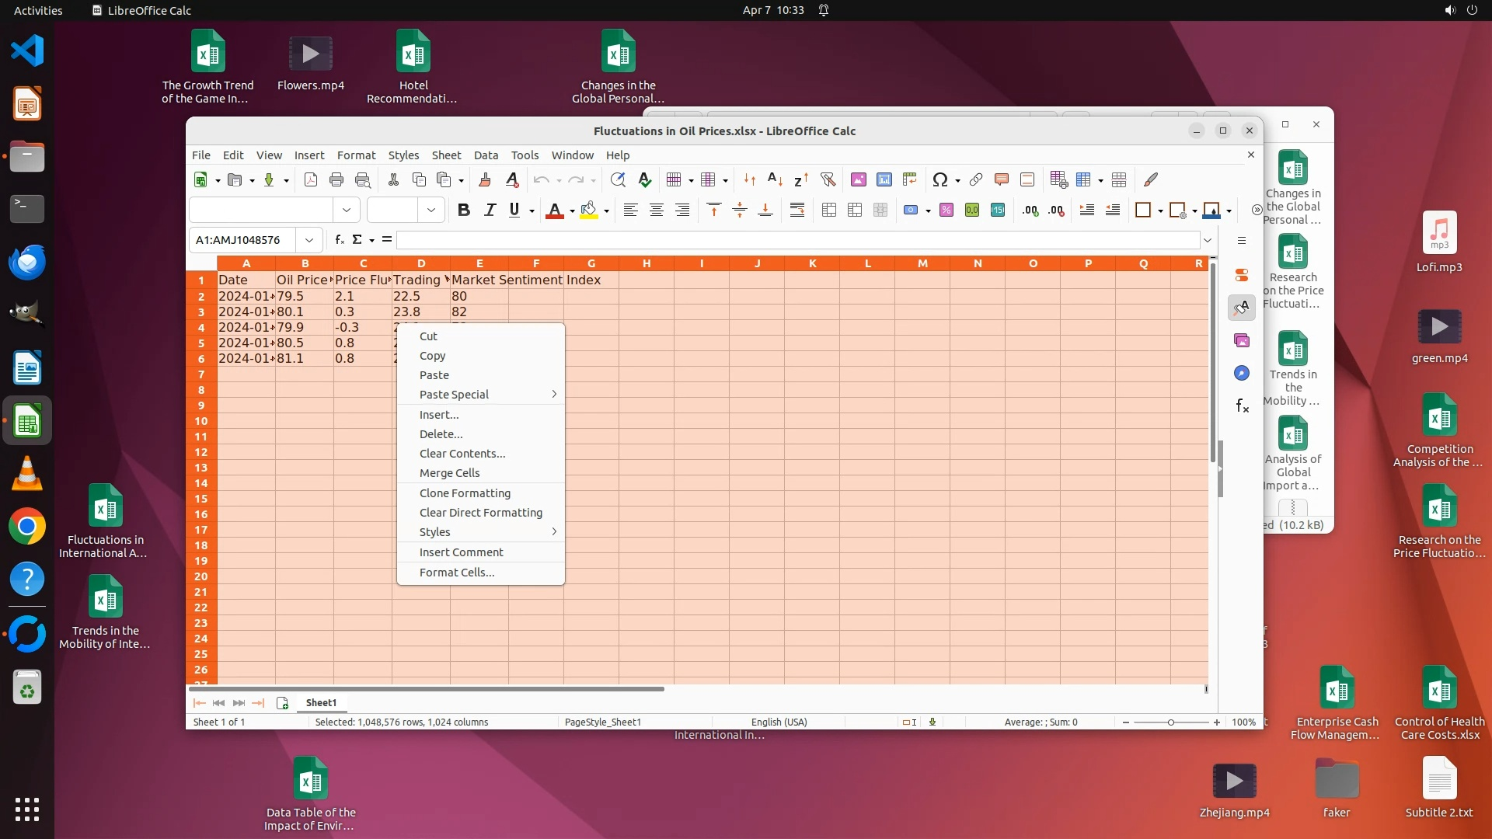Choose Format Cells from the context menu
This screenshot has width=1492, height=839.
pyautogui.click(x=457, y=573)
